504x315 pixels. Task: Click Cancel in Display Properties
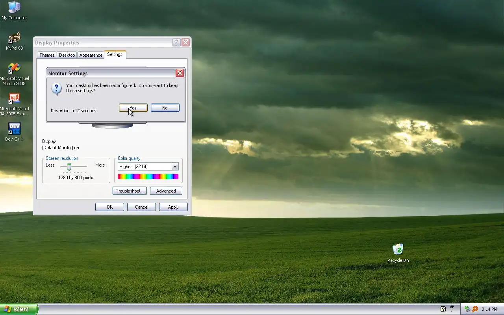pos(141,207)
